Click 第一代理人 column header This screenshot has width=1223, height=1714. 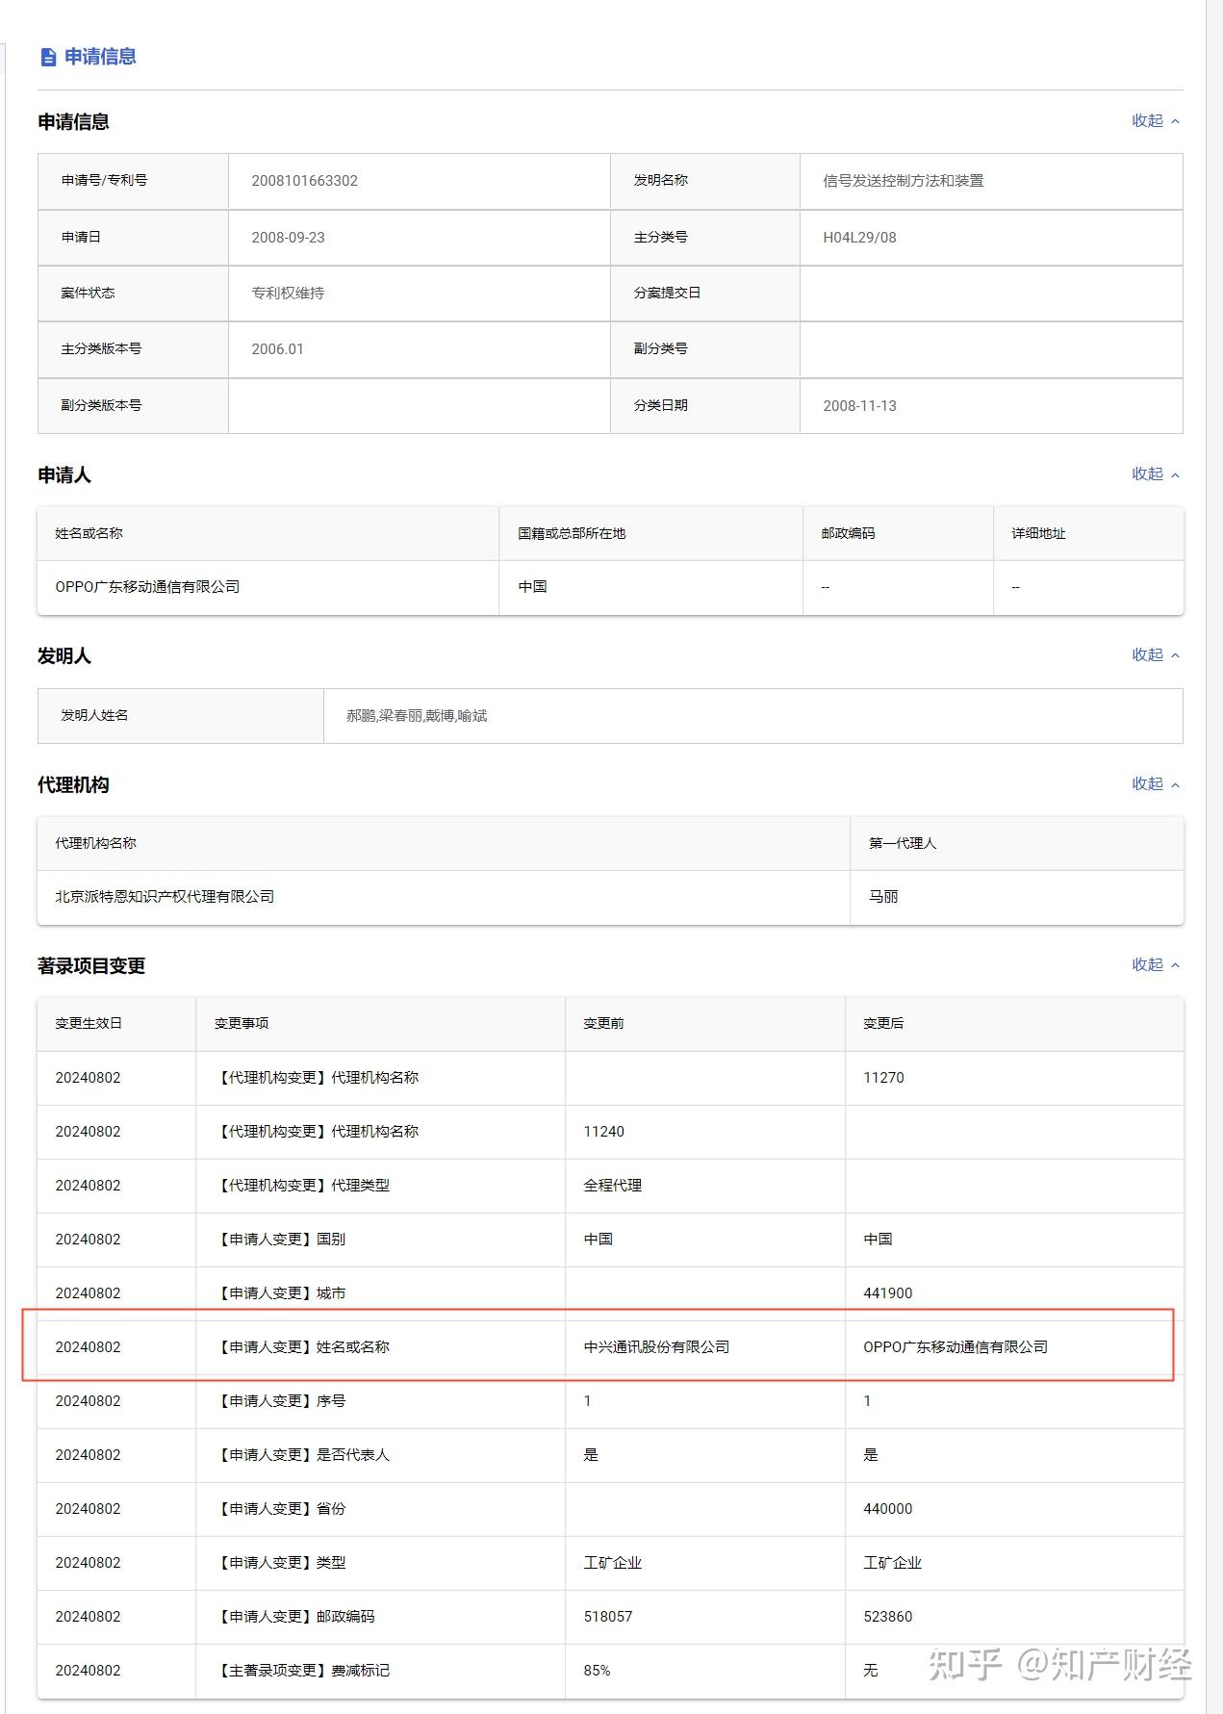click(903, 843)
